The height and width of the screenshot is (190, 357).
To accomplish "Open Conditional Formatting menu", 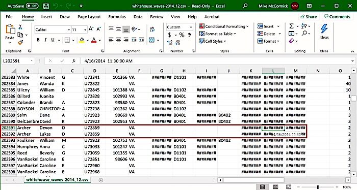I will tap(224, 26).
